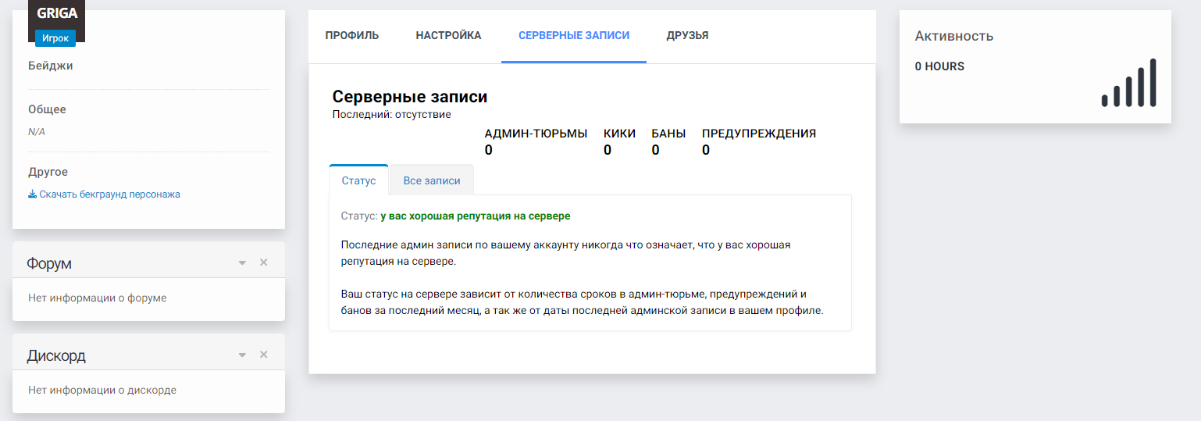This screenshot has height=421, width=1201.
Task: Click the Форум panel title
Action: click(x=49, y=263)
